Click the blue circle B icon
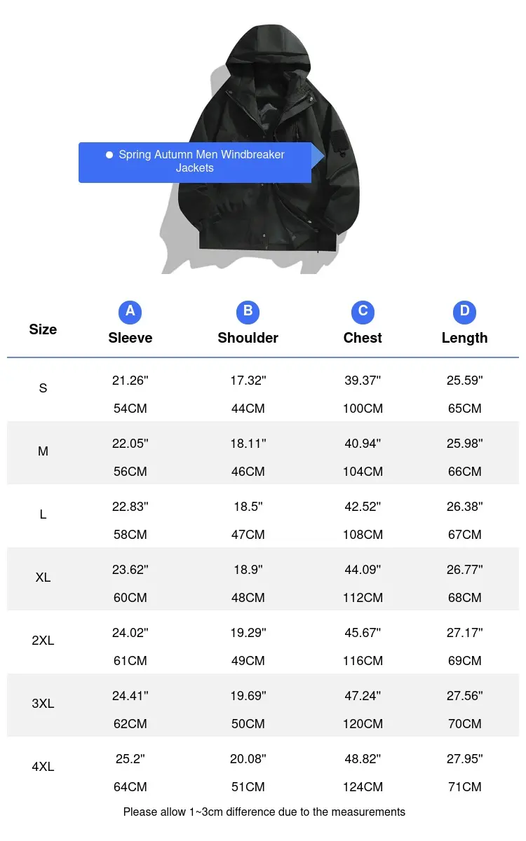The image size is (526, 841). pyautogui.click(x=248, y=311)
